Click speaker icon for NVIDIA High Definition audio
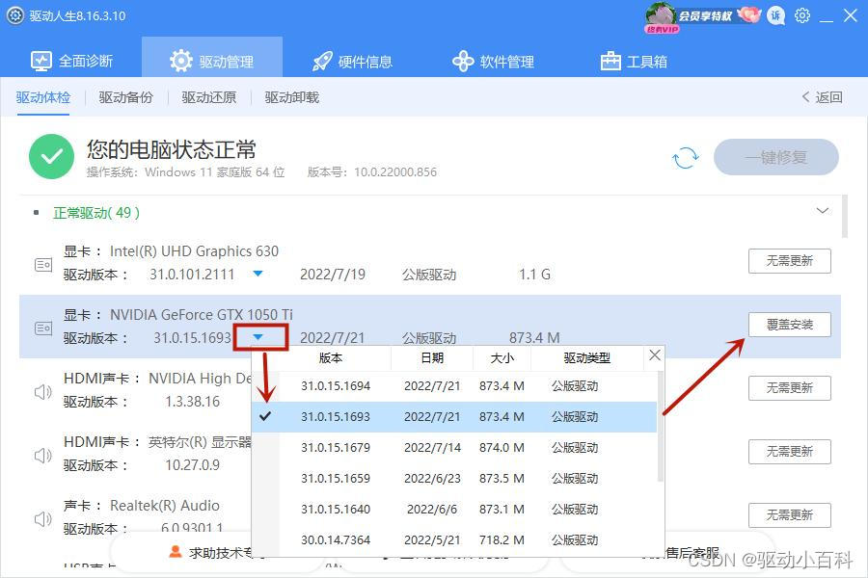This screenshot has height=578, width=868. tap(42, 392)
